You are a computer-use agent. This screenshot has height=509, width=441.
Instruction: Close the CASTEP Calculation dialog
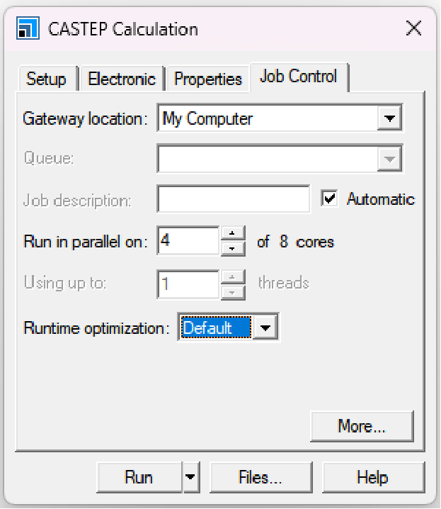tap(413, 28)
